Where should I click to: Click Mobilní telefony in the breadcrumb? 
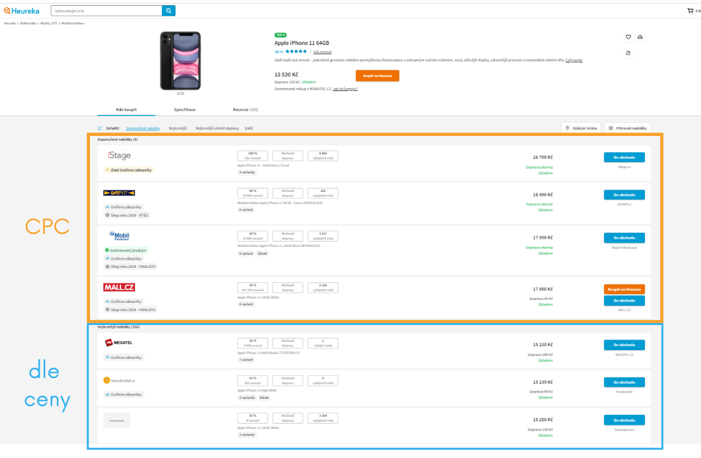[73, 23]
